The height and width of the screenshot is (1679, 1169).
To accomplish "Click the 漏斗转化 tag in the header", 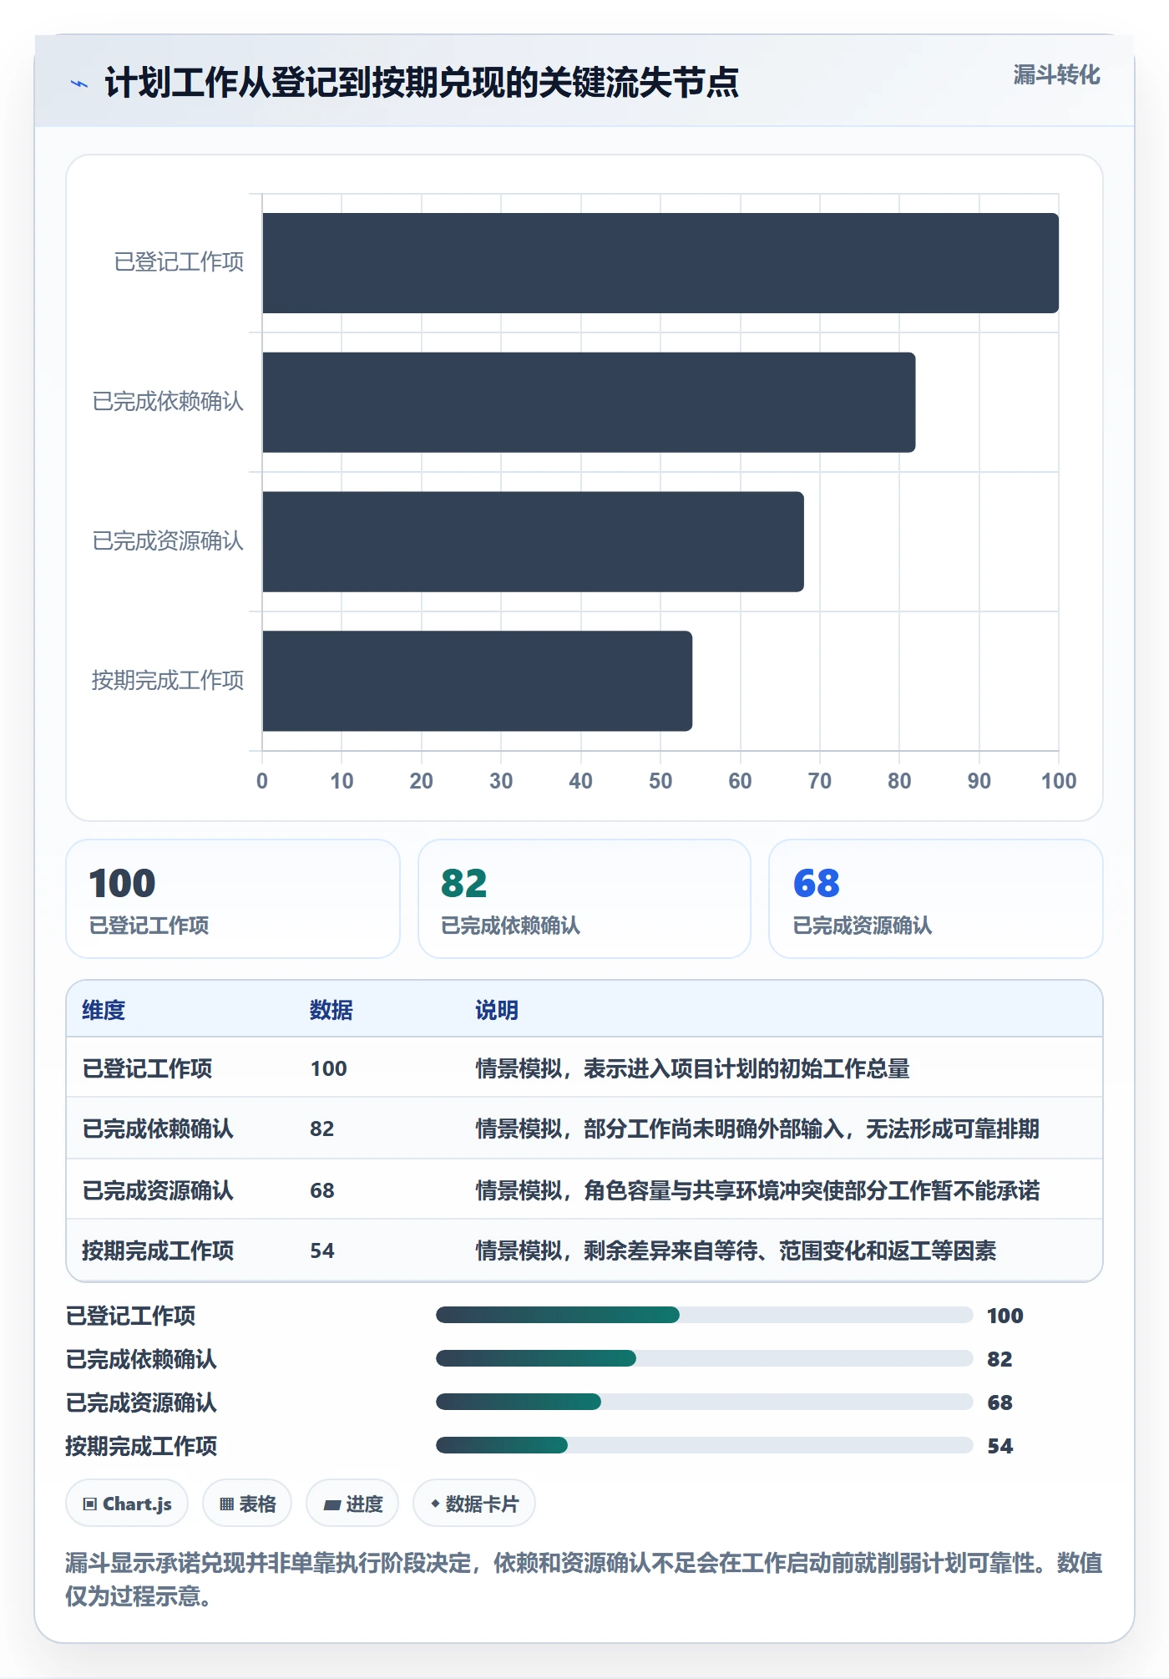I will click(1056, 75).
